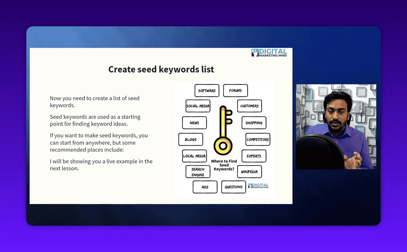Screen dimensions: 407x252
Task: Toggle the NEWS source box
Action: [194, 123]
